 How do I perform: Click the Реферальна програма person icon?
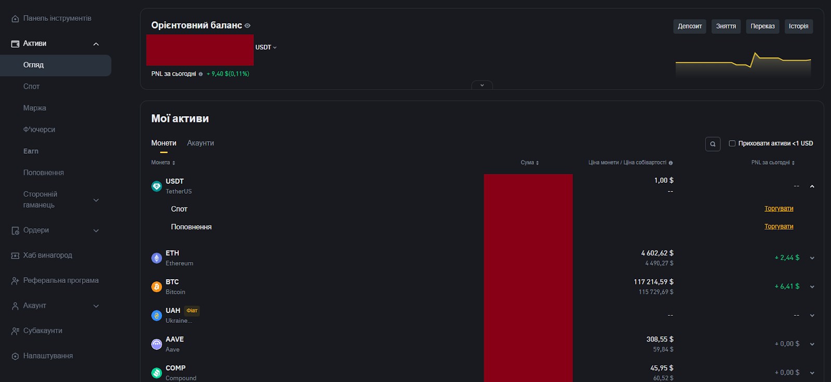(x=15, y=281)
